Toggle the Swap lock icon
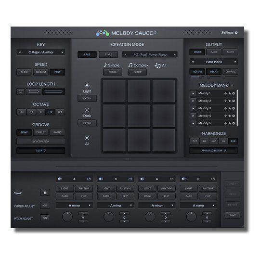The height and width of the screenshot is (260, 260). [45, 192]
